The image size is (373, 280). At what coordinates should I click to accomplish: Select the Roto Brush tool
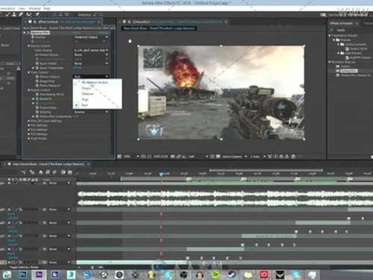pyautogui.click(x=29, y=14)
